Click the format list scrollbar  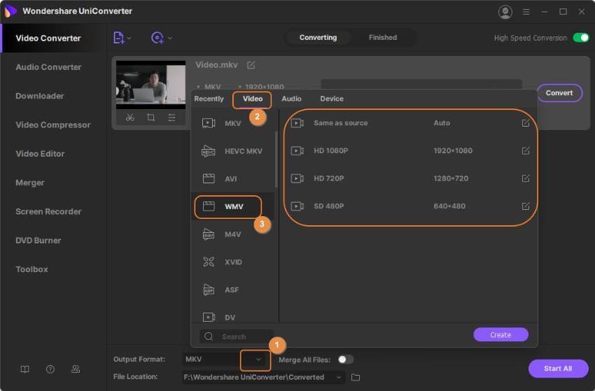pos(276,159)
